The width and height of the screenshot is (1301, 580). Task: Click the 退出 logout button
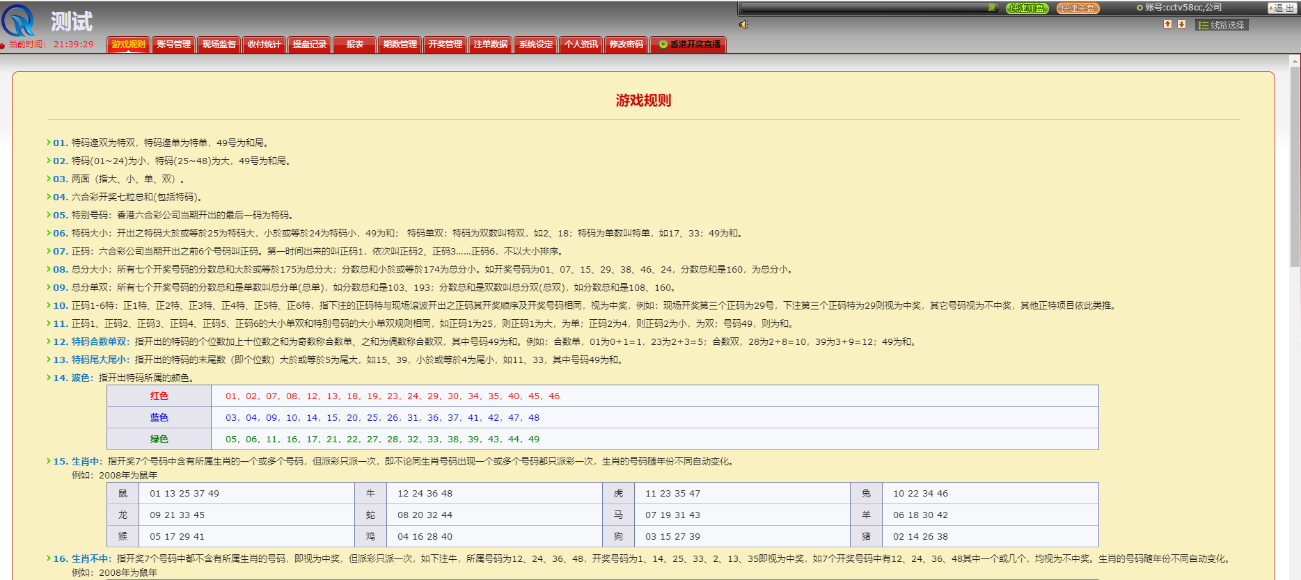1282,8
